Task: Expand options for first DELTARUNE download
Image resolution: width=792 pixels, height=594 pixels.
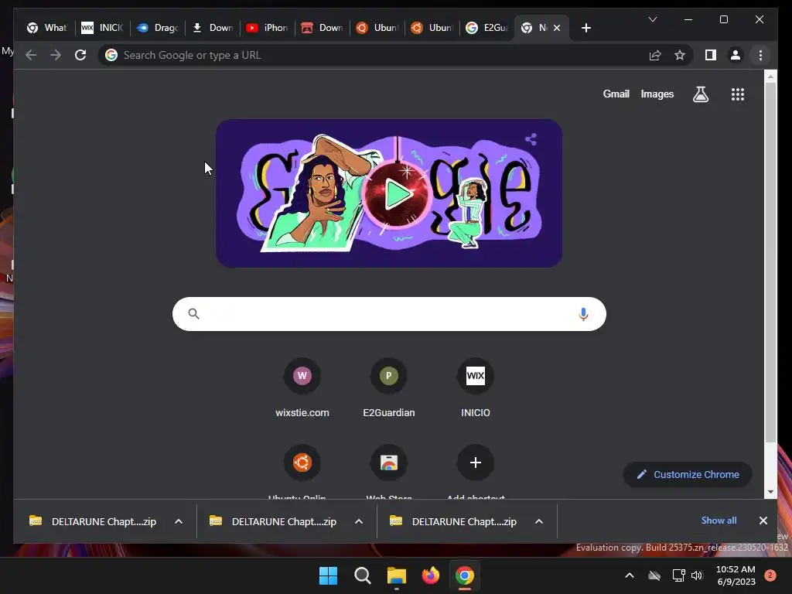Action: tap(179, 521)
